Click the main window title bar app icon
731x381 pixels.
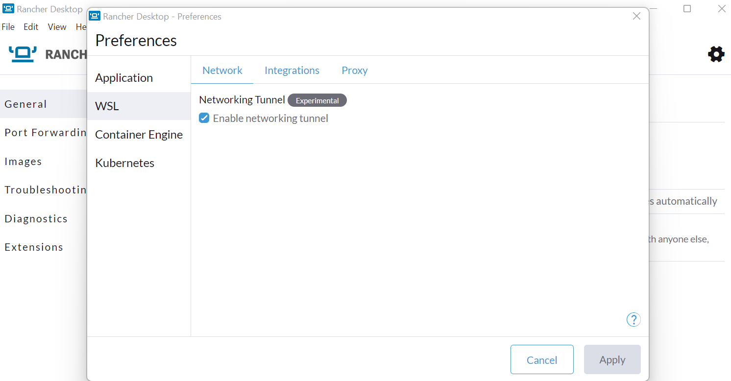click(x=8, y=9)
